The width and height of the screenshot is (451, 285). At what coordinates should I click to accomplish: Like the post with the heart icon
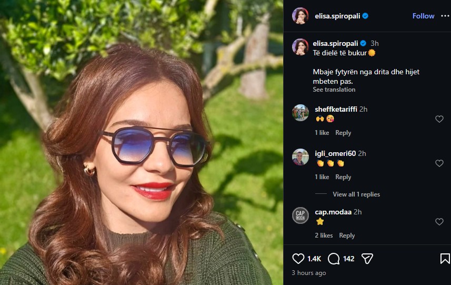298,259
